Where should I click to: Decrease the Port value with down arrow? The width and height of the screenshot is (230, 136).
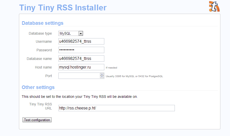click(x=102, y=77)
